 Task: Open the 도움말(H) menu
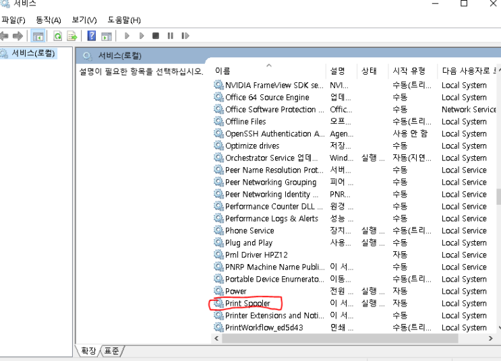[x=124, y=20]
